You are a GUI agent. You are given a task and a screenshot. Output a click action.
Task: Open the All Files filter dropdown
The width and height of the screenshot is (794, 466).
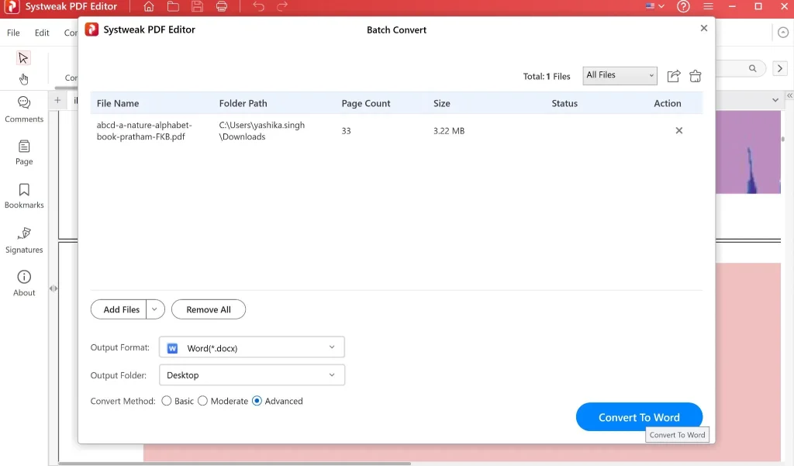click(620, 75)
